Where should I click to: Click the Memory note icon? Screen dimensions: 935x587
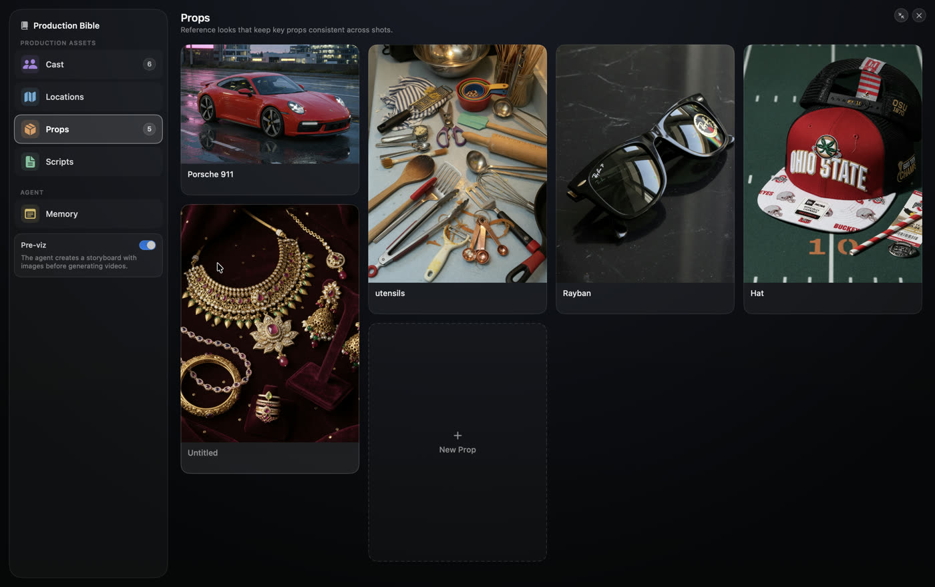point(30,214)
